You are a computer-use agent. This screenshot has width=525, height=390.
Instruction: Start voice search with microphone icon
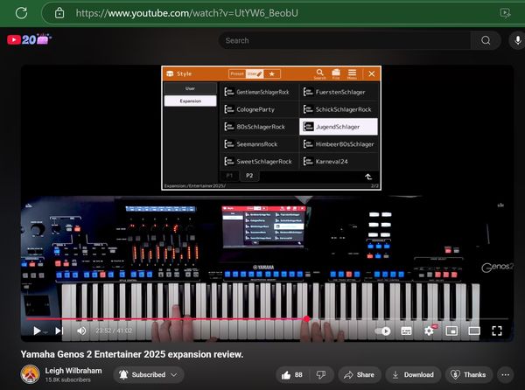click(518, 40)
